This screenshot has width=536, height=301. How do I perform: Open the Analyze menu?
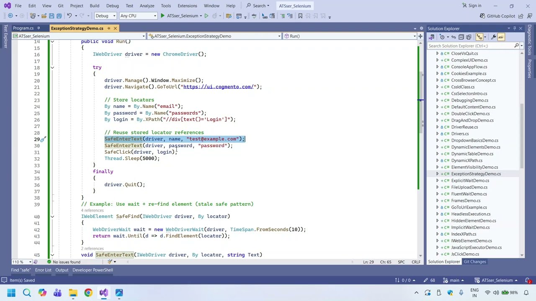pyautogui.click(x=147, y=6)
